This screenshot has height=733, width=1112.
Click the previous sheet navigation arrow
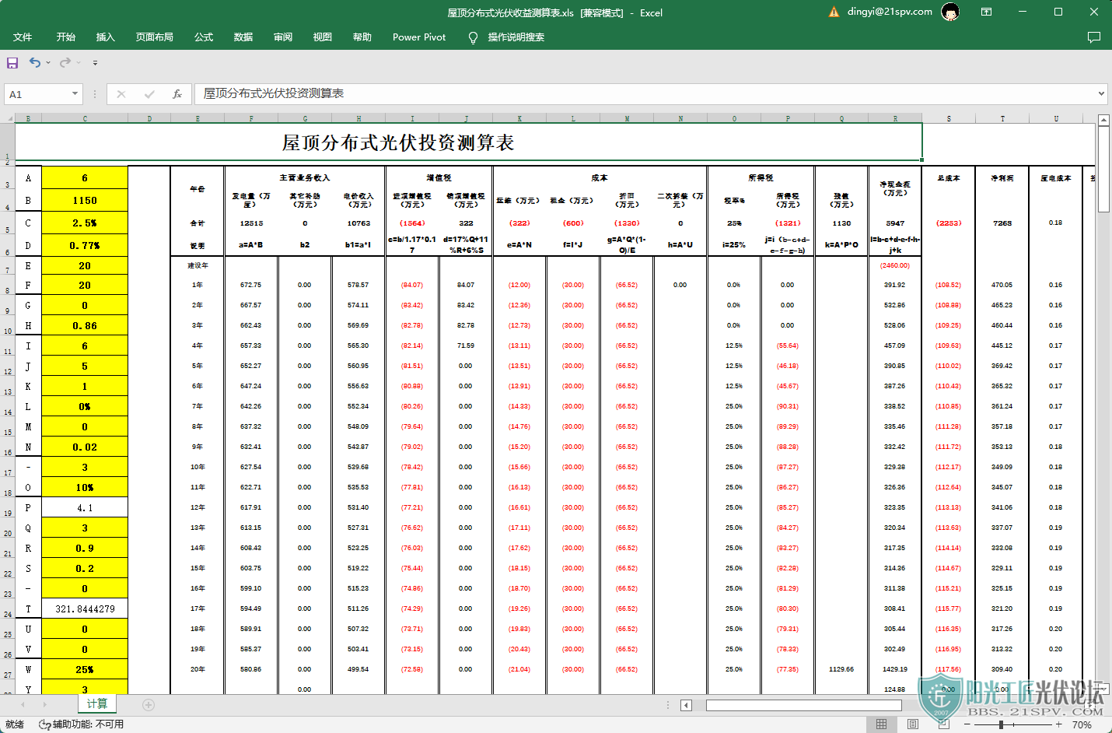23,704
